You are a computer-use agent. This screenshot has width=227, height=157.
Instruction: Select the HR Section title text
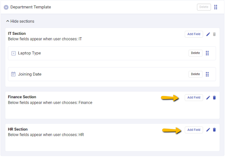(x=18, y=129)
